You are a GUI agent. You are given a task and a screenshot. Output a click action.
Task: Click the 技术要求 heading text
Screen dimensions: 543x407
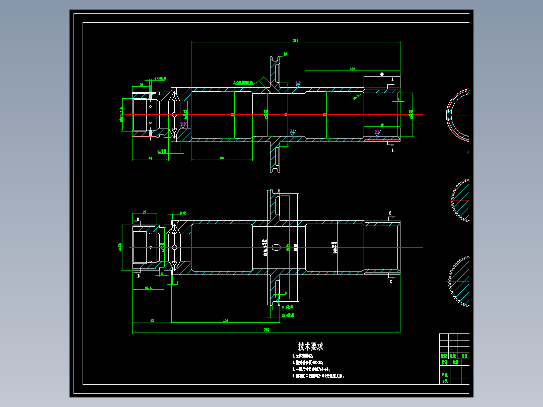pos(310,346)
